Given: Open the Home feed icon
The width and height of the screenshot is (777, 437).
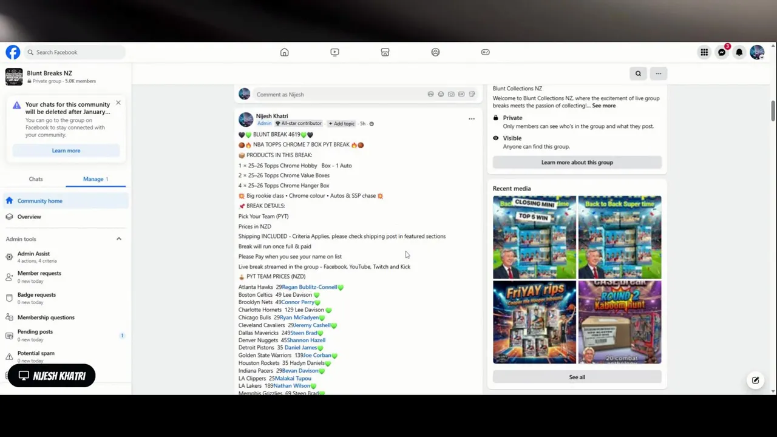Looking at the screenshot, I should click(284, 52).
